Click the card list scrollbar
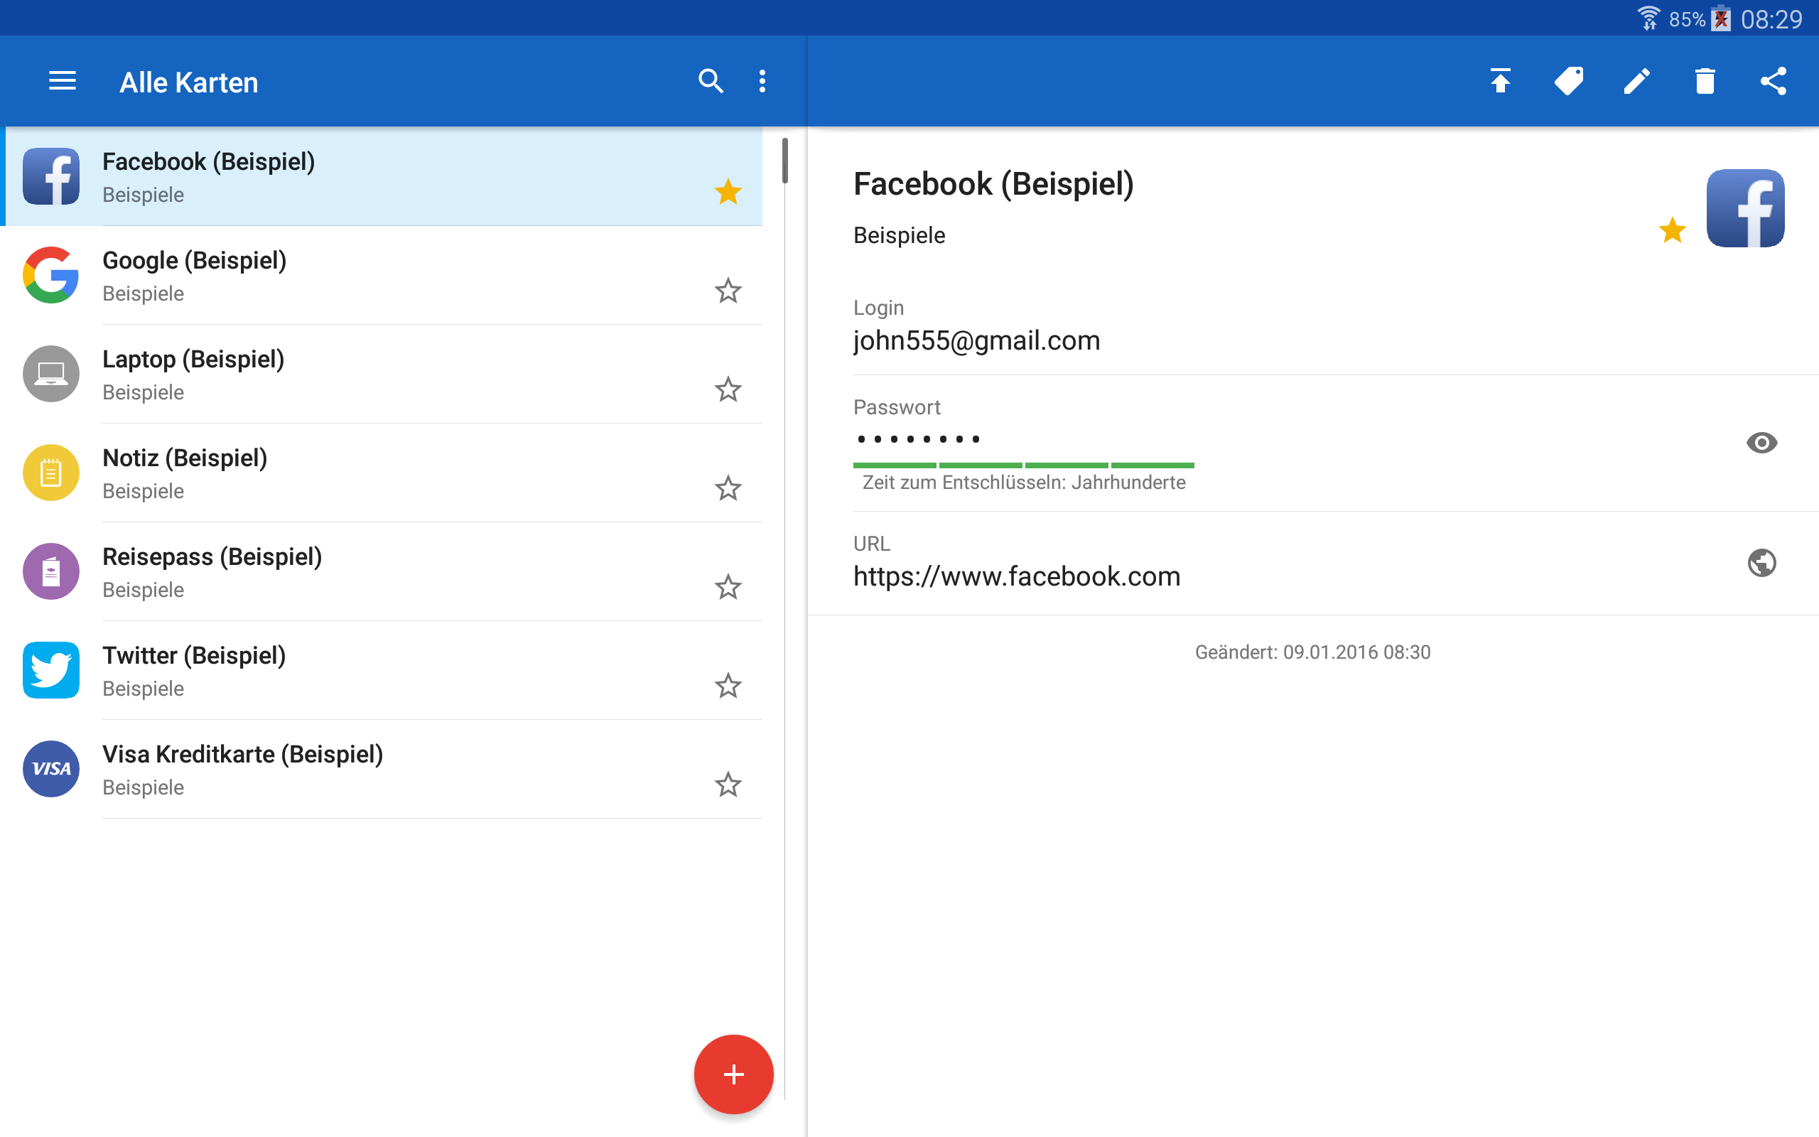This screenshot has height=1137, width=1819. tap(784, 161)
